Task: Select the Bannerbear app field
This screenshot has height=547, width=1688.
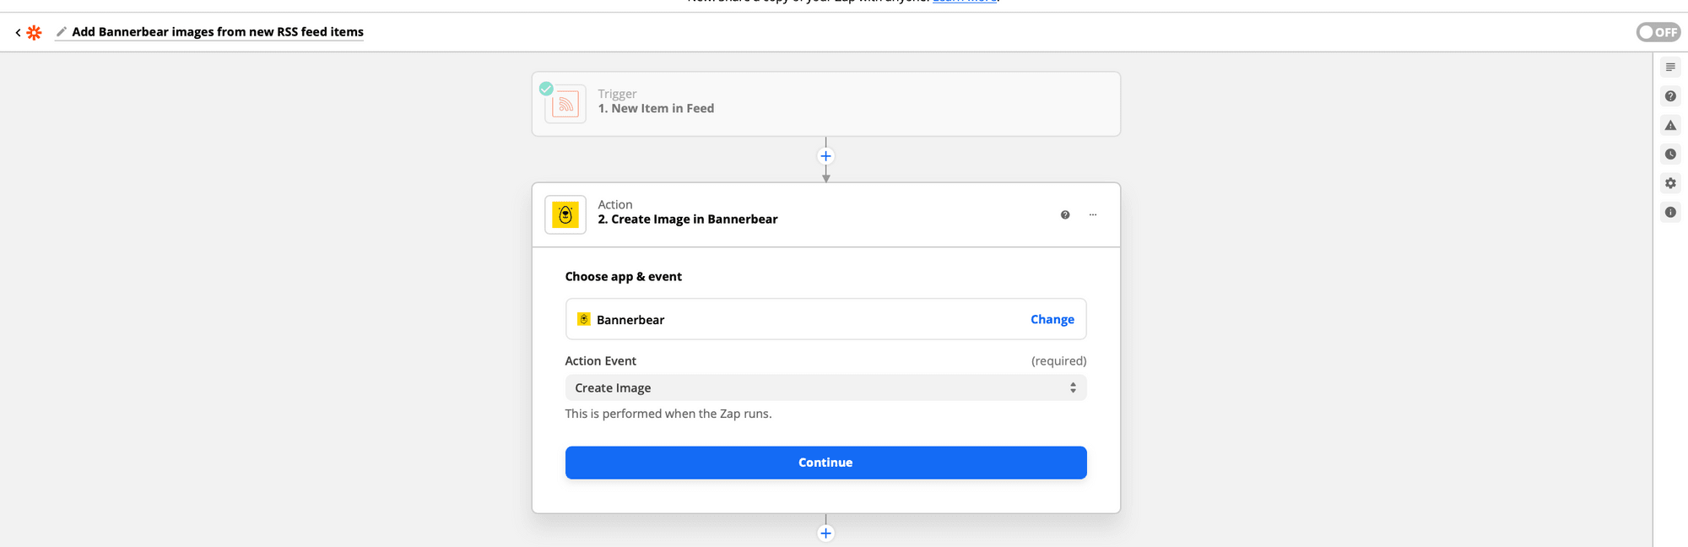Action: tap(826, 319)
